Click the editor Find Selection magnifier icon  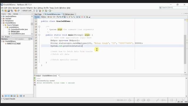click(58, 17)
